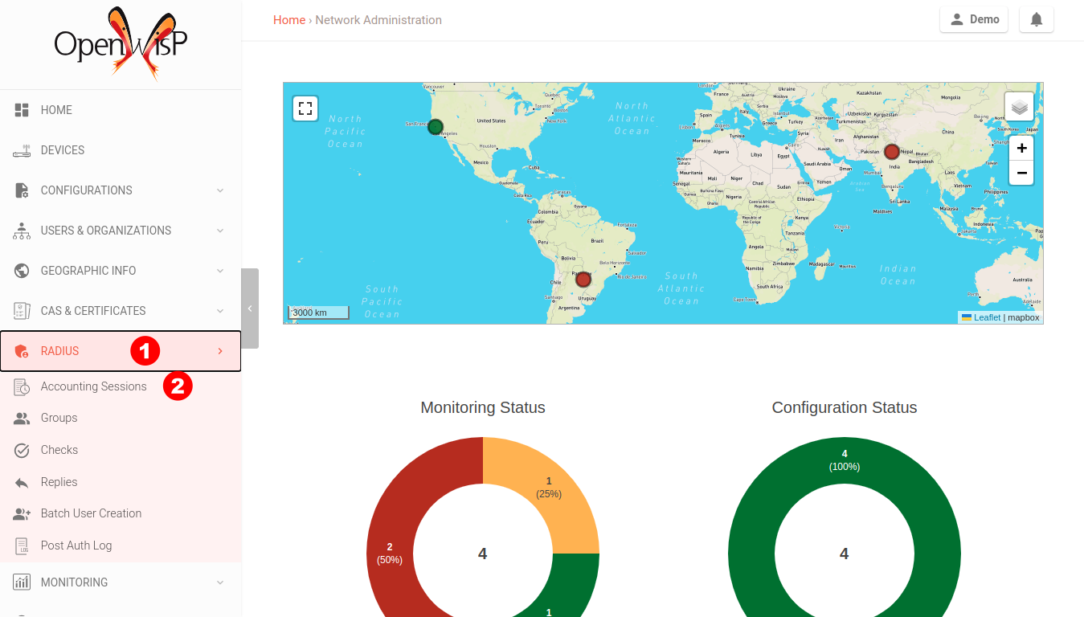The width and height of the screenshot is (1084, 617).
Task: Open the Devices section
Action: 62,150
